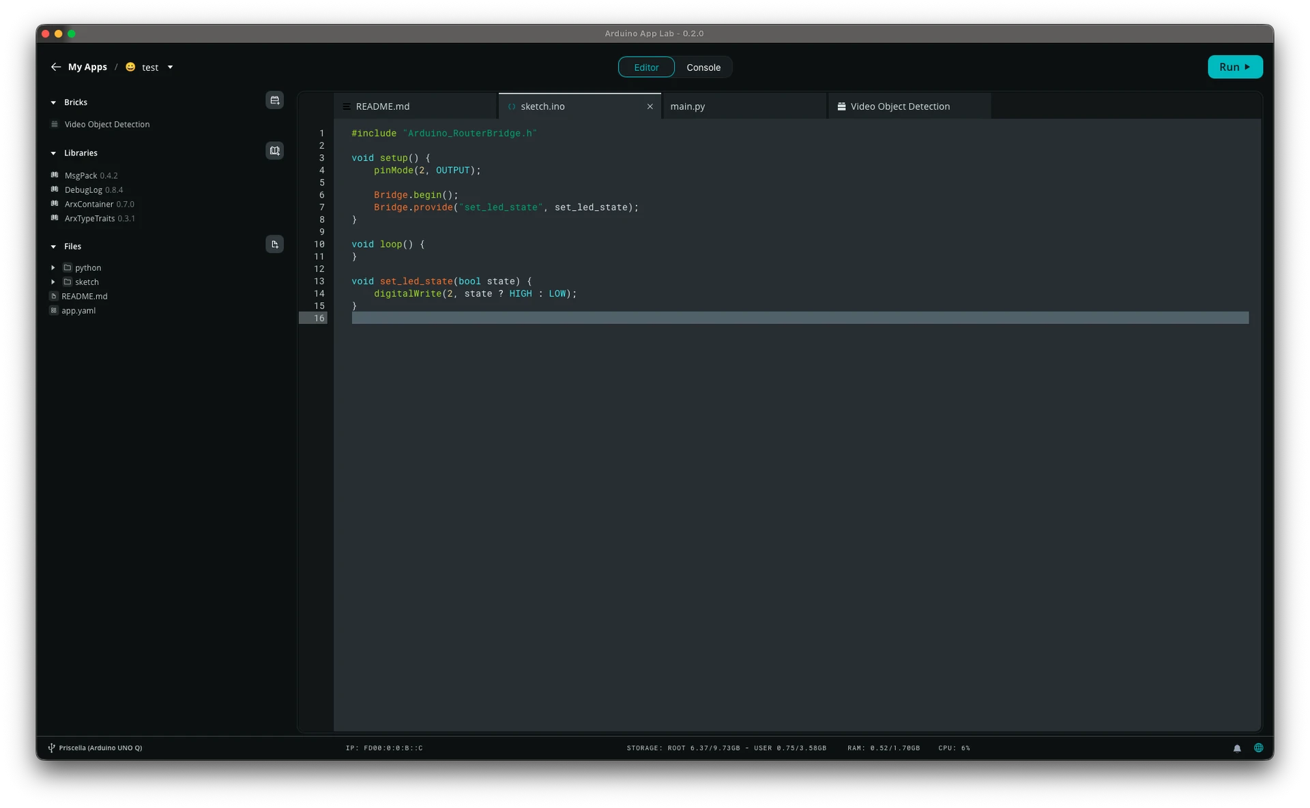The height and width of the screenshot is (808, 1310).
Task: Open app.yaml in the file list
Action: tap(78, 311)
